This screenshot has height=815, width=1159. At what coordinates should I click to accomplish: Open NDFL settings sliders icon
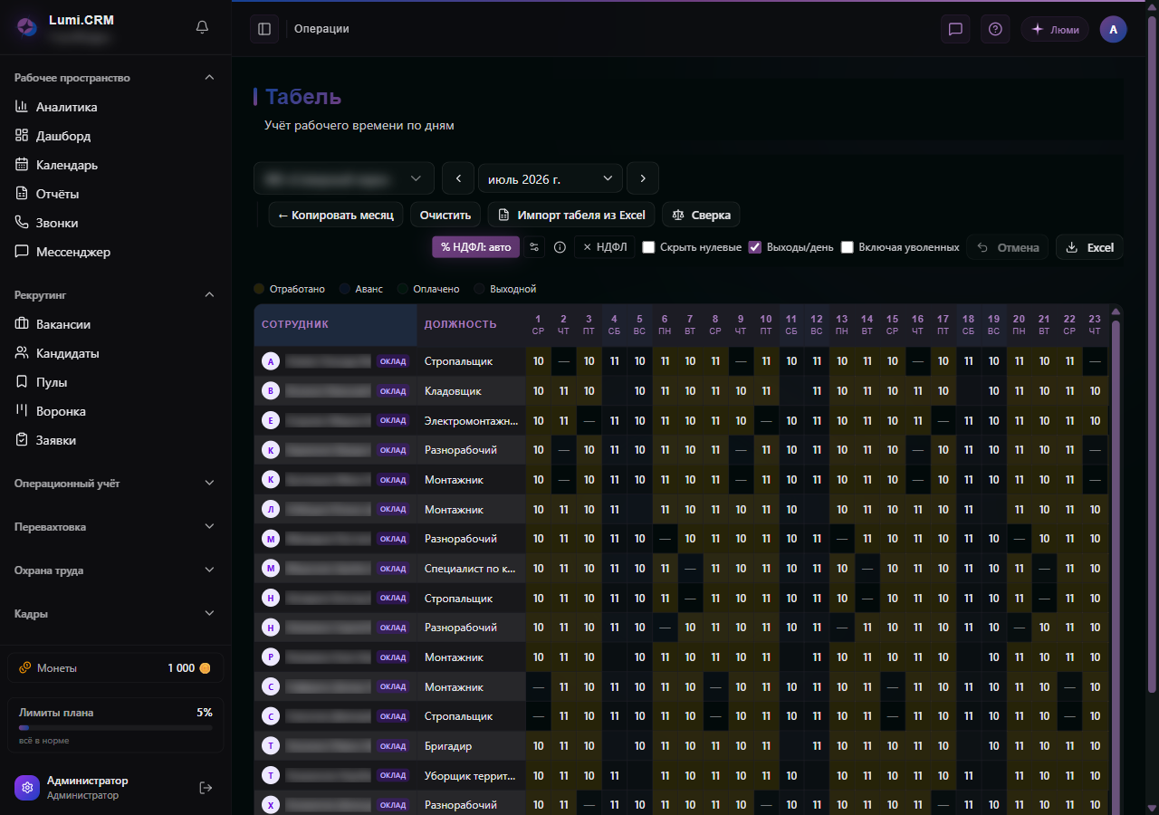[535, 247]
